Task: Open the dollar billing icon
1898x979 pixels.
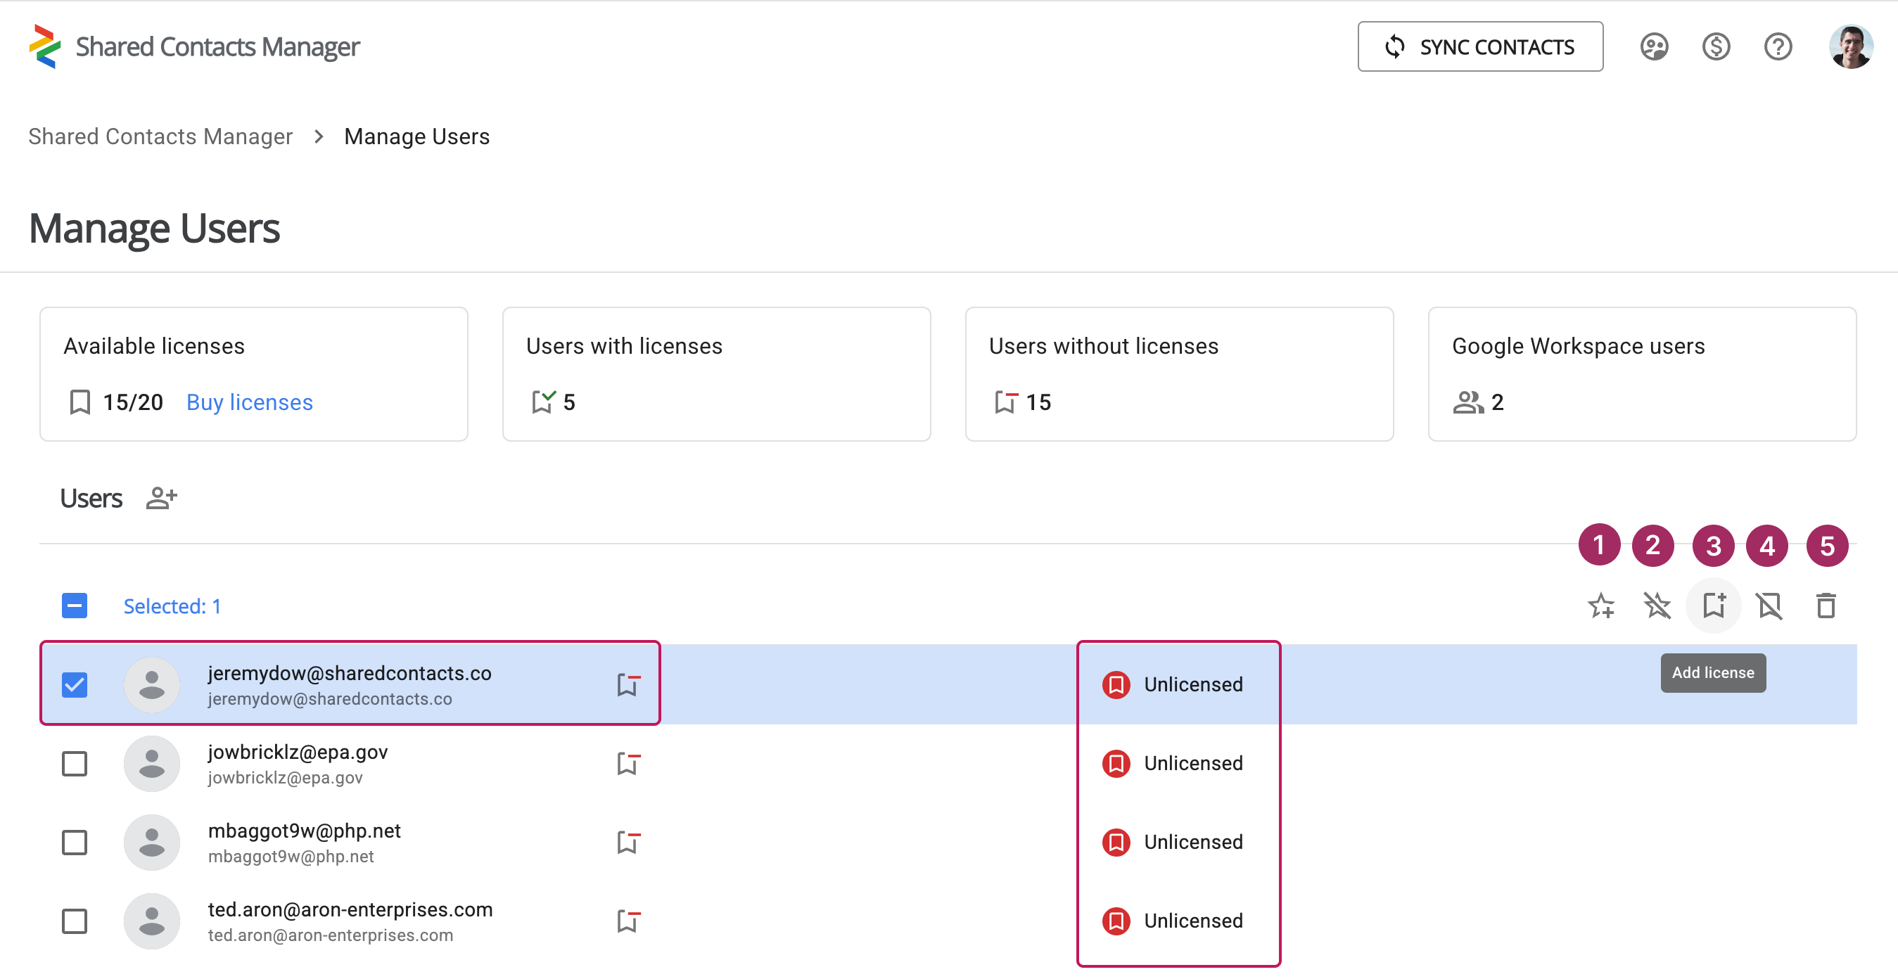Action: tap(1715, 46)
